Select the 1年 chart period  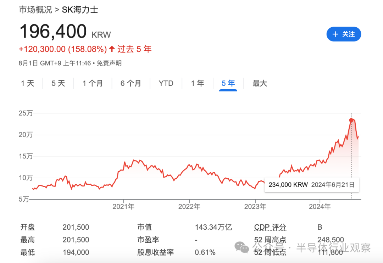[197, 83]
